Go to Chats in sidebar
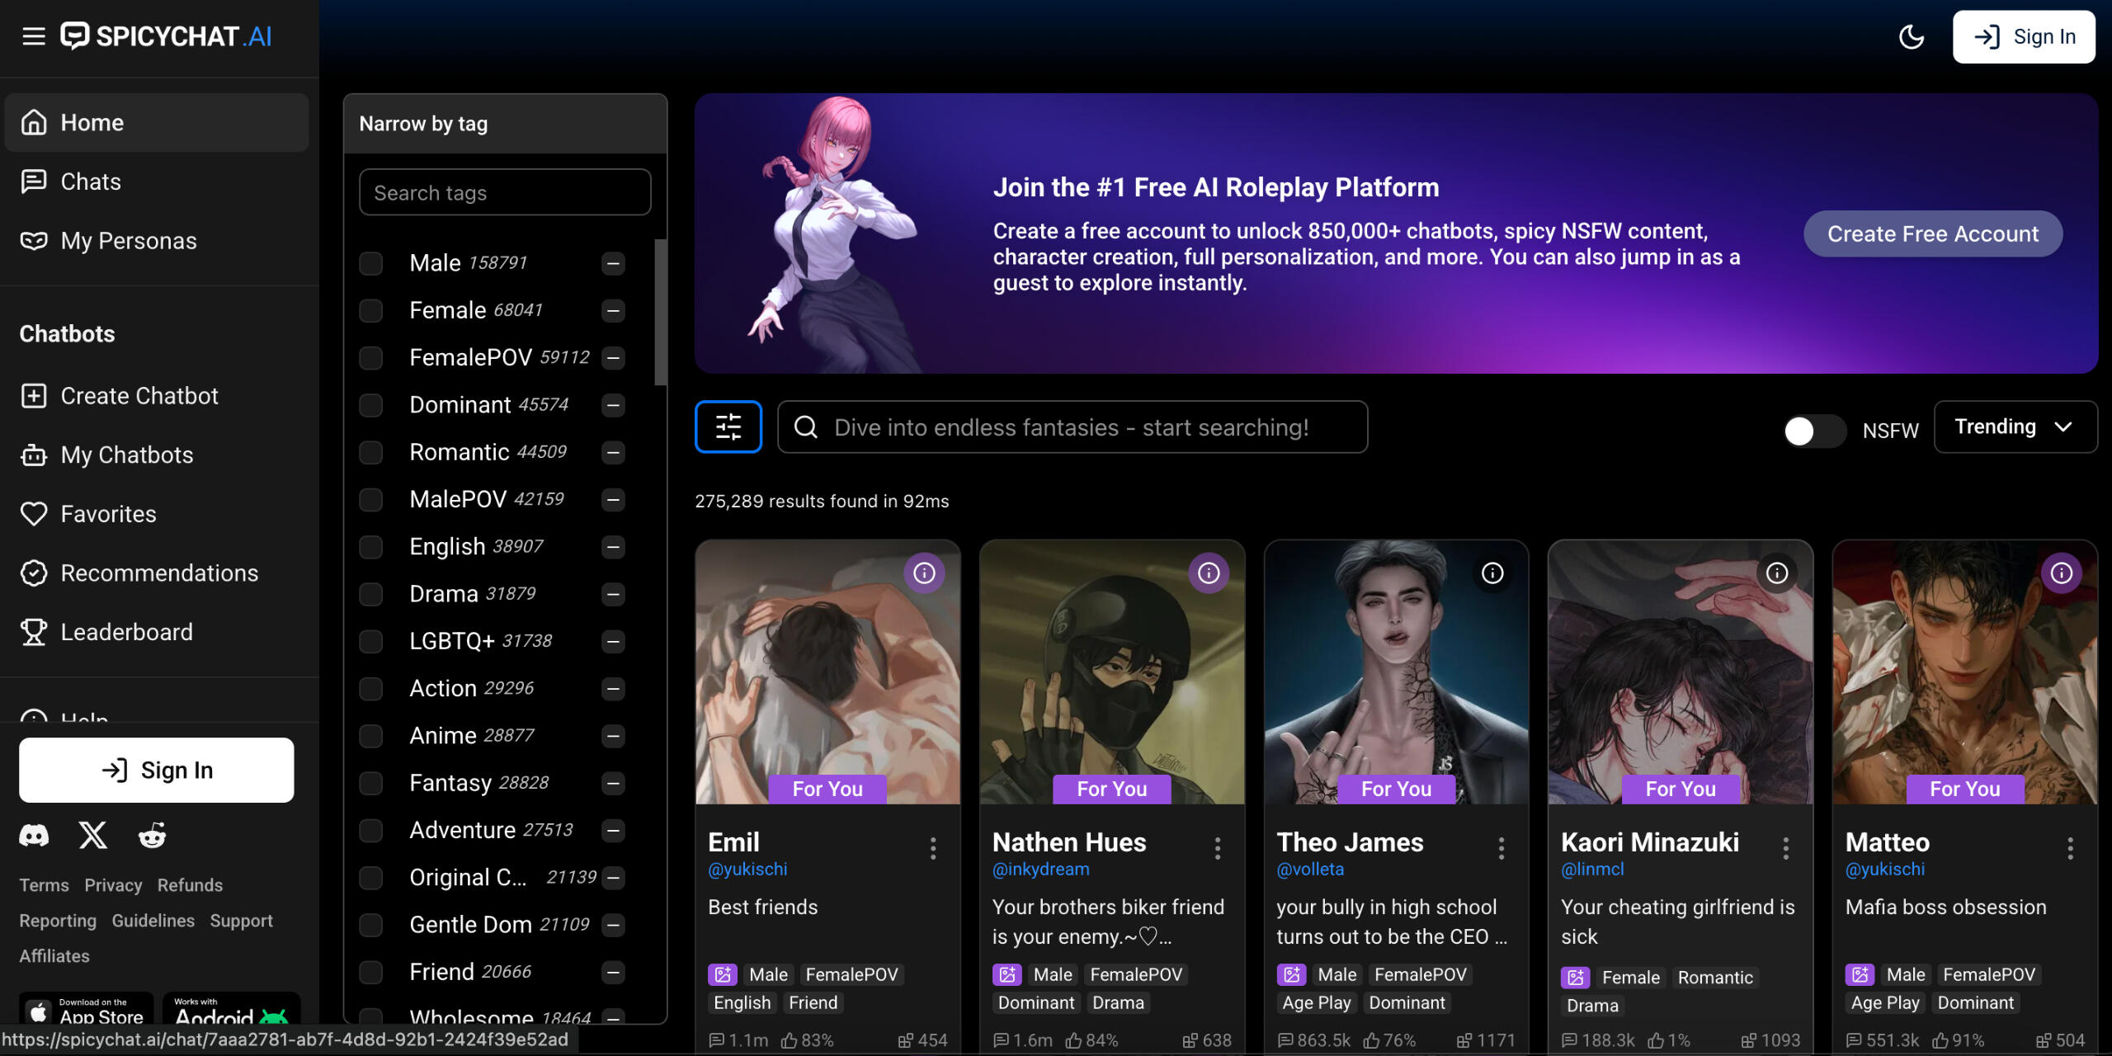The height and width of the screenshot is (1056, 2112). click(x=91, y=181)
